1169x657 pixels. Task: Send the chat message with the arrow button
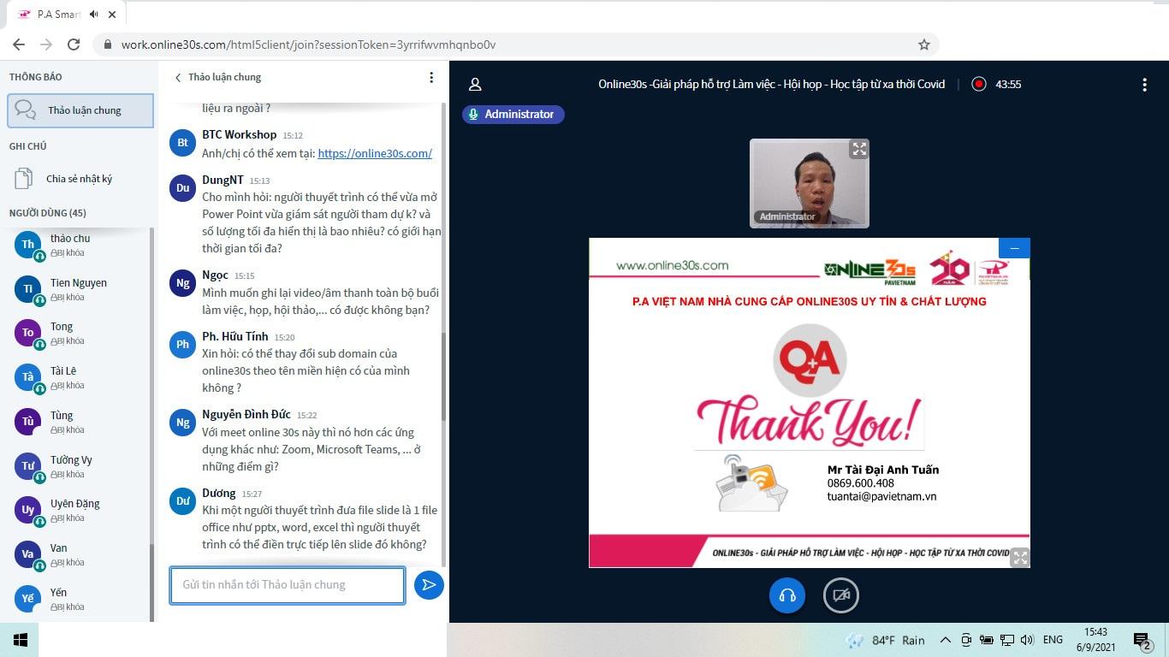[429, 585]
